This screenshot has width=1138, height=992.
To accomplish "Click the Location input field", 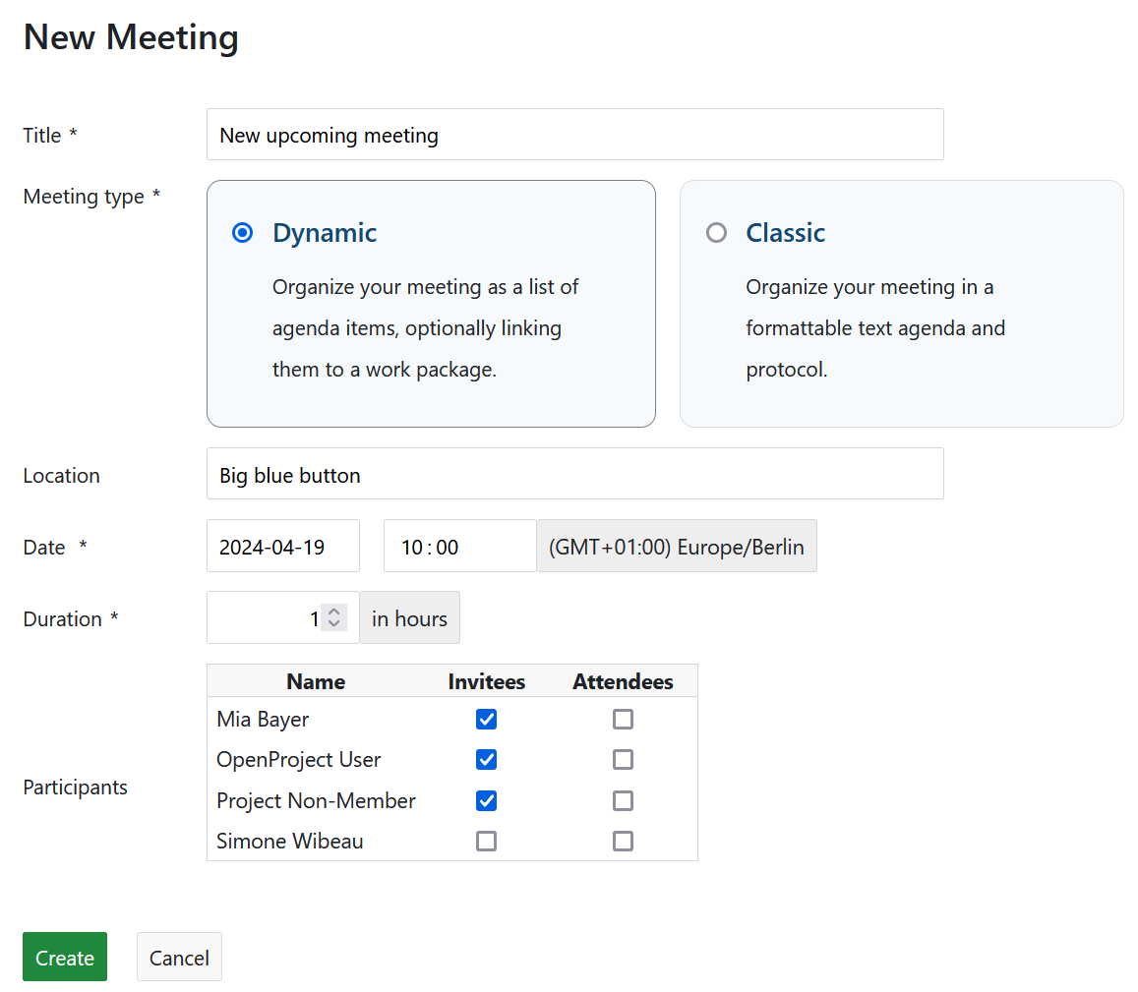I will coord(574,475).
